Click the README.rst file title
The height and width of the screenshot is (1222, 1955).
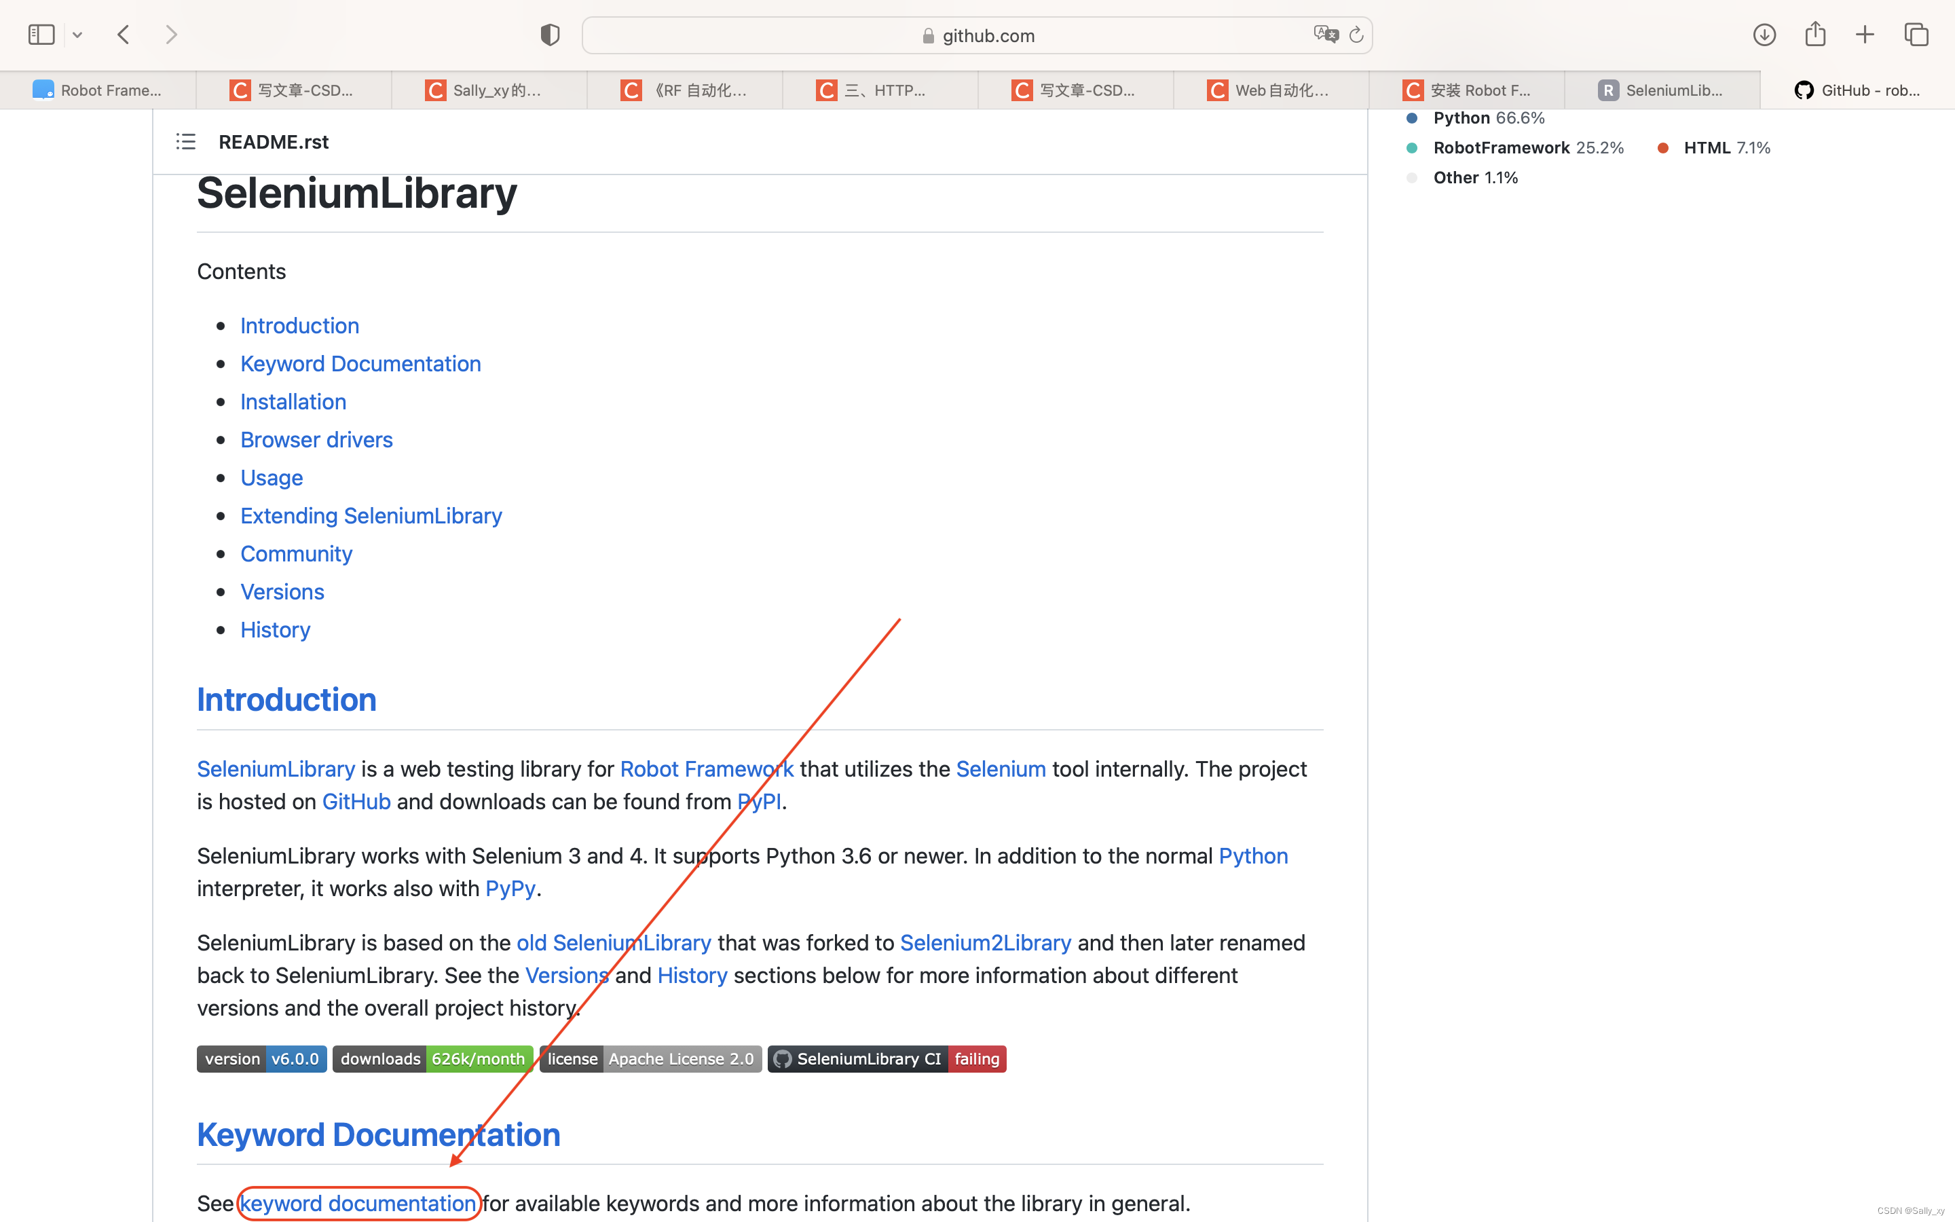click(x=273, y=143)
